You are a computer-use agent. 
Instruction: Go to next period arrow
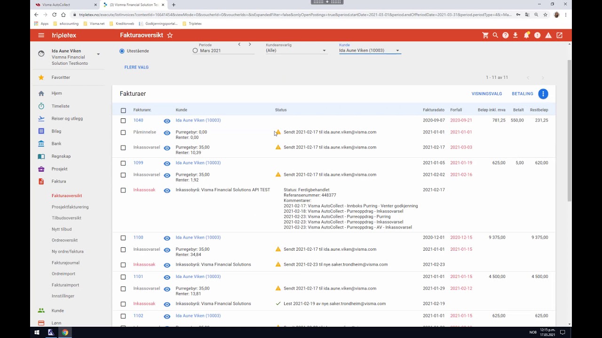tap(250, 45)
